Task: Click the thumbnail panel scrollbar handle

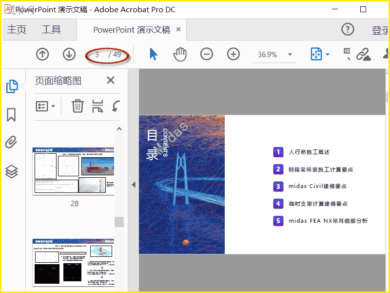Action: click(x=119, y=222)
